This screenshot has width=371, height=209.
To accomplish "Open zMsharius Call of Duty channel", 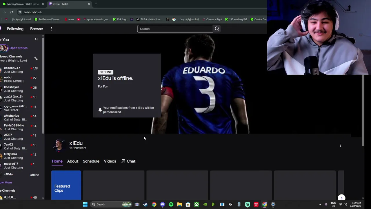I will 20,118.
